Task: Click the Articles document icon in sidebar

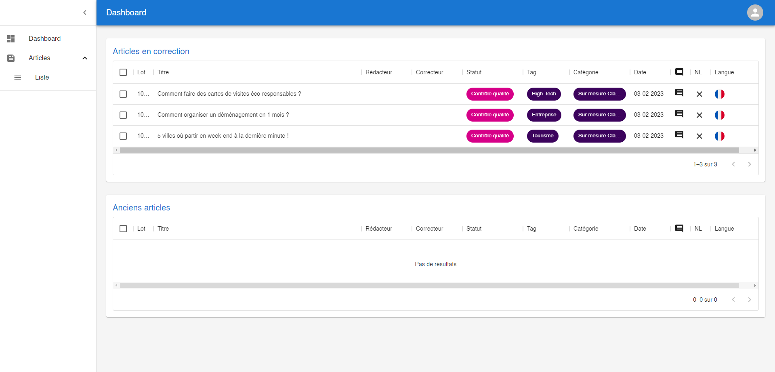Action: point(11,58)
